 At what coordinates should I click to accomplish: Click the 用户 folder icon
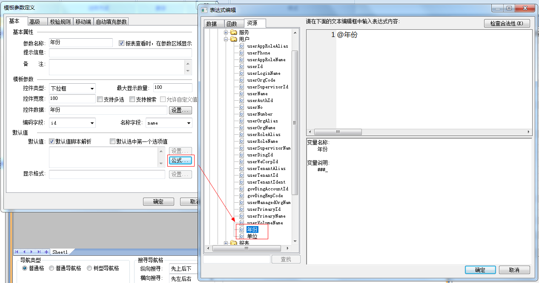(x=233, y=39)
